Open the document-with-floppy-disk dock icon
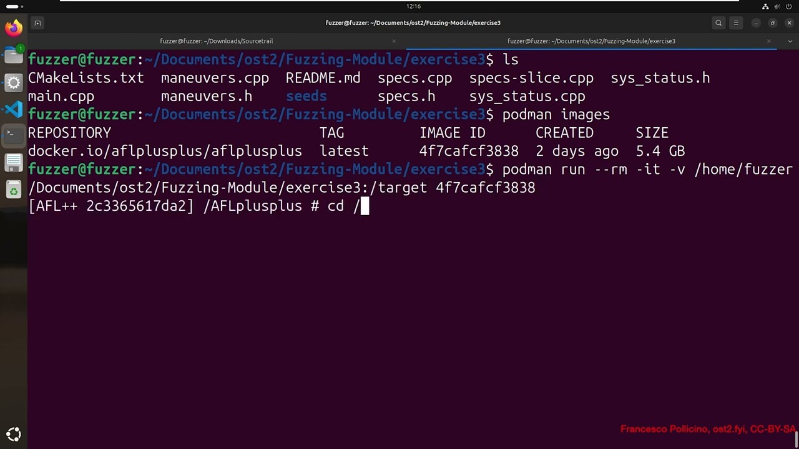This screenshot has width=799, height=449. tap(13, 163)
